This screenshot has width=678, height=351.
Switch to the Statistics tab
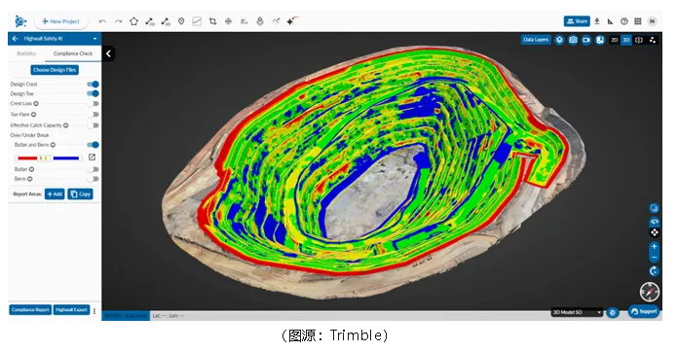click(26, 53)
